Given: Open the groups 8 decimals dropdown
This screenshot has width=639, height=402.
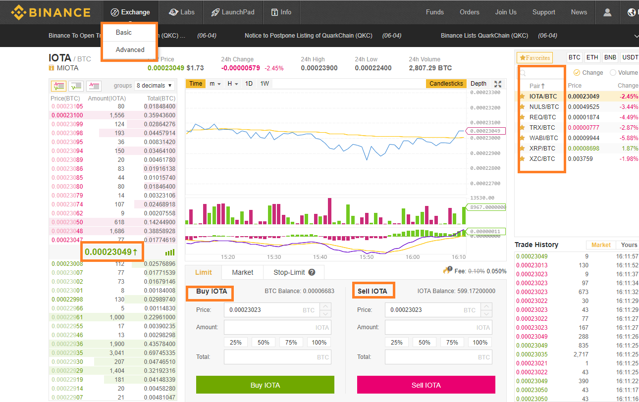Looking at the screenshot, I should [x=155, y=86].
